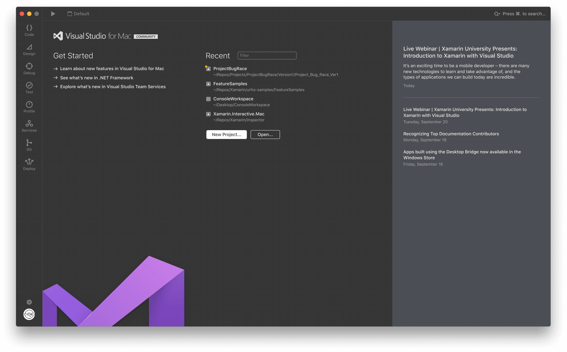The width and height of the screenshot is (567, 352).
Task: Open recent project ProjectBugRace
Action: pyautogui.click(x=230, y=68)
